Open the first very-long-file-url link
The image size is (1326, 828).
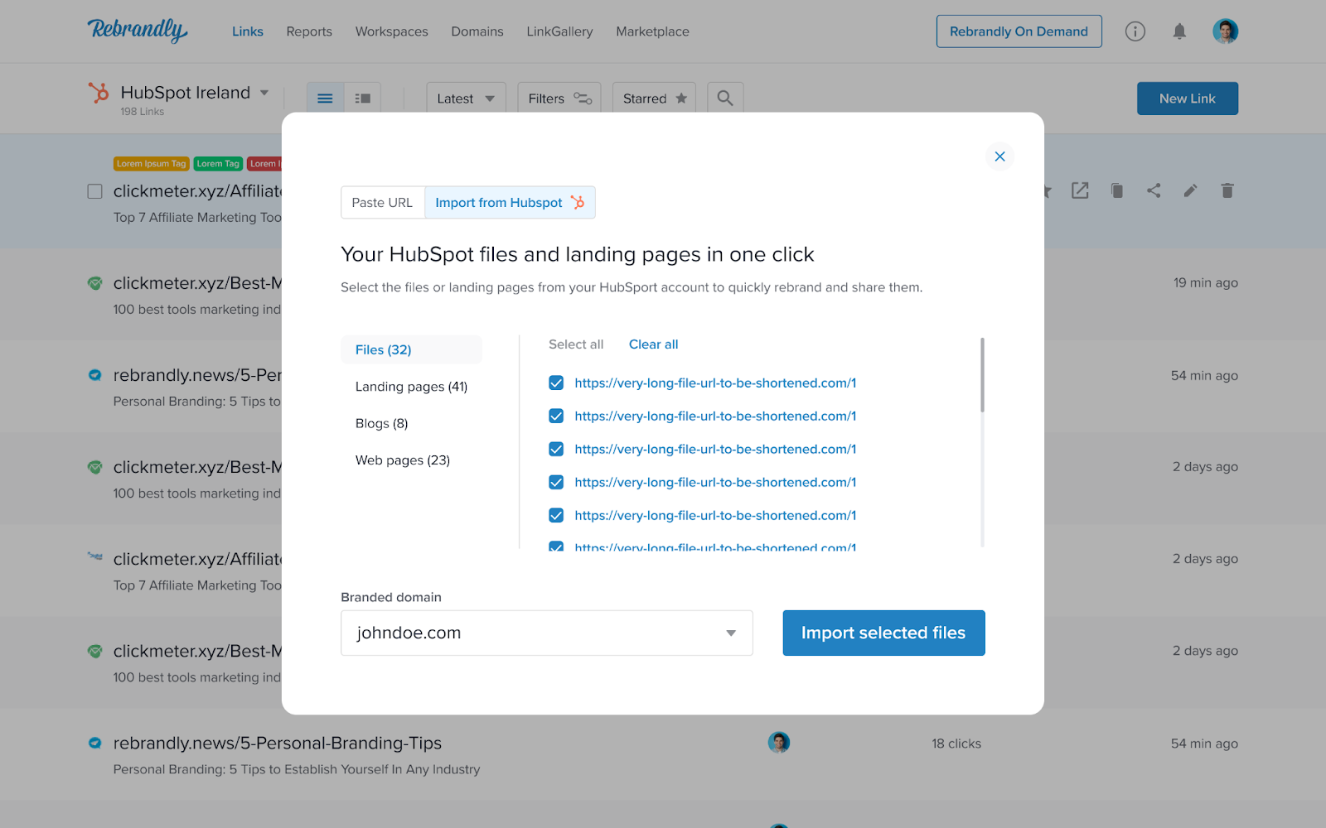715,383
